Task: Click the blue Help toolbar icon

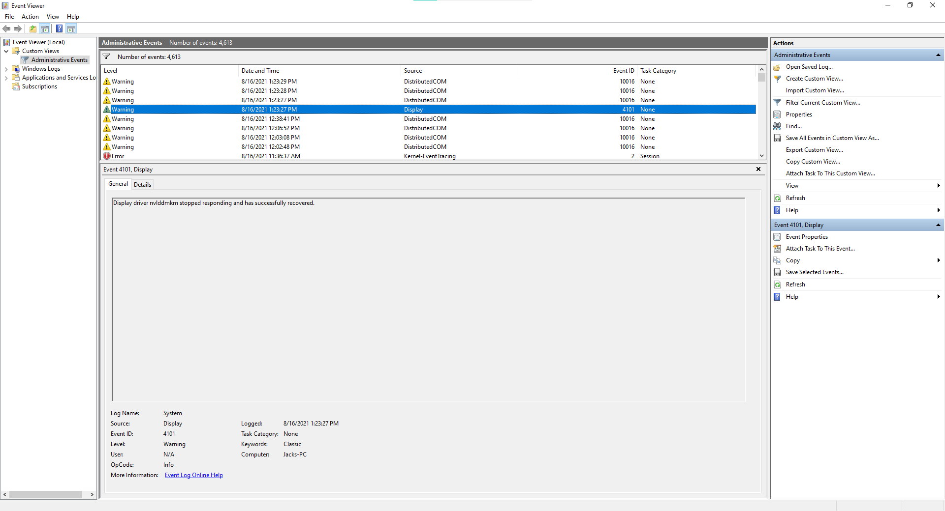Action: click(59, 28)
